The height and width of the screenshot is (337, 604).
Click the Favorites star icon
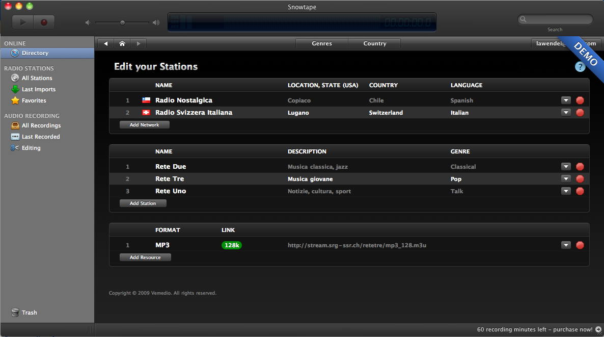click(15, 100)
